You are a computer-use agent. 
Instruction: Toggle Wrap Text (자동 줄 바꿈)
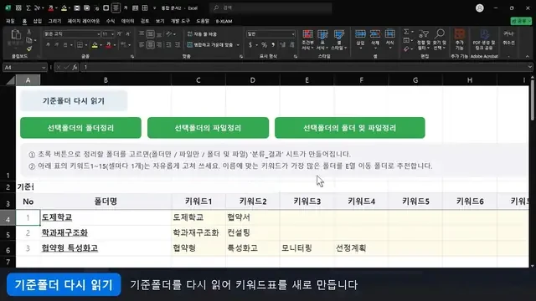pyautogui.click(x=202, y=33)
